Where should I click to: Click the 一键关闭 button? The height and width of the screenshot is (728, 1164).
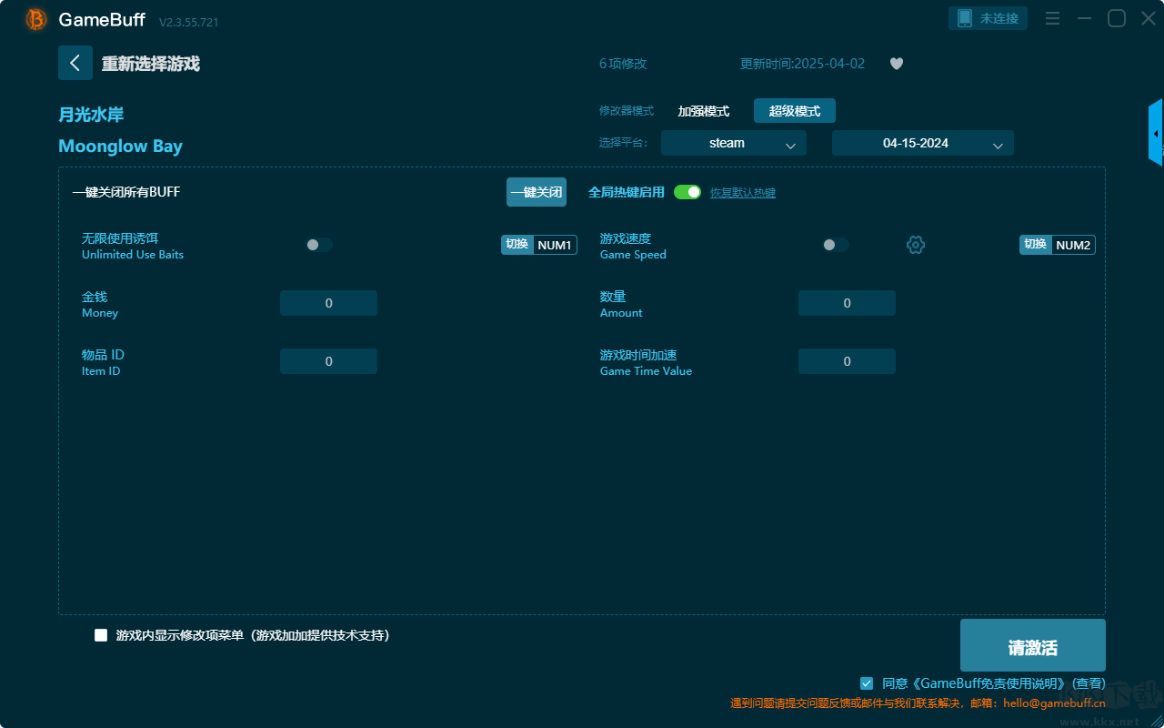[537, 192]
